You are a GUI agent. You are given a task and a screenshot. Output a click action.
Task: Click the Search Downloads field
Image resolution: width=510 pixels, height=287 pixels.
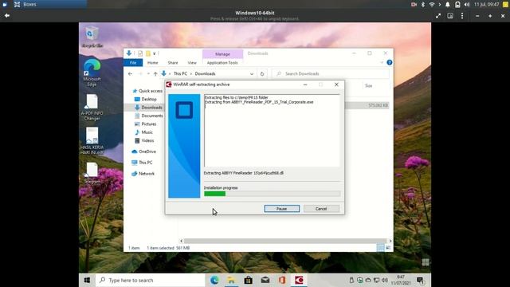point(331,74)
